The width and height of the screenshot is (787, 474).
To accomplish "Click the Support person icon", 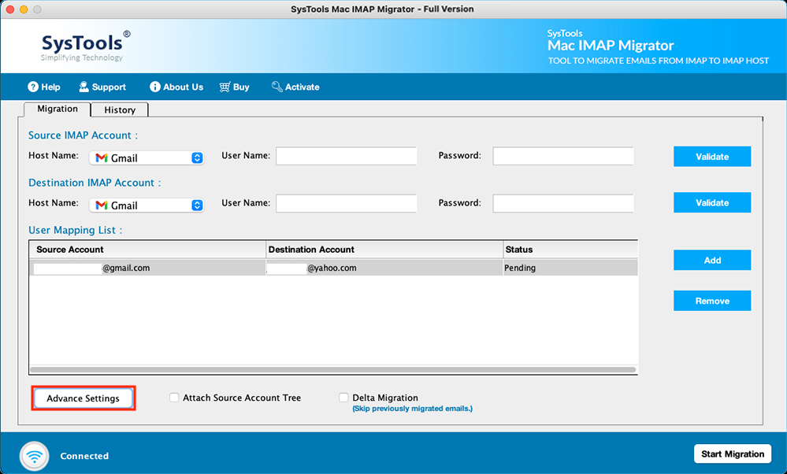I will pyautogui.click(x=84, y=87).
